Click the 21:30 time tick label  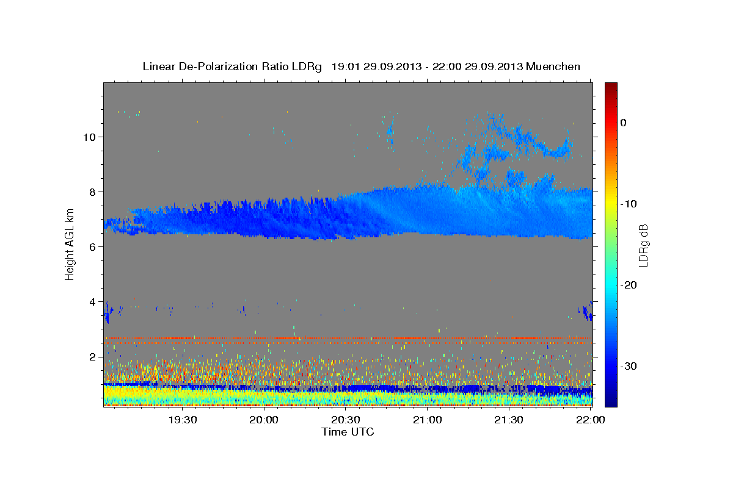509,420
